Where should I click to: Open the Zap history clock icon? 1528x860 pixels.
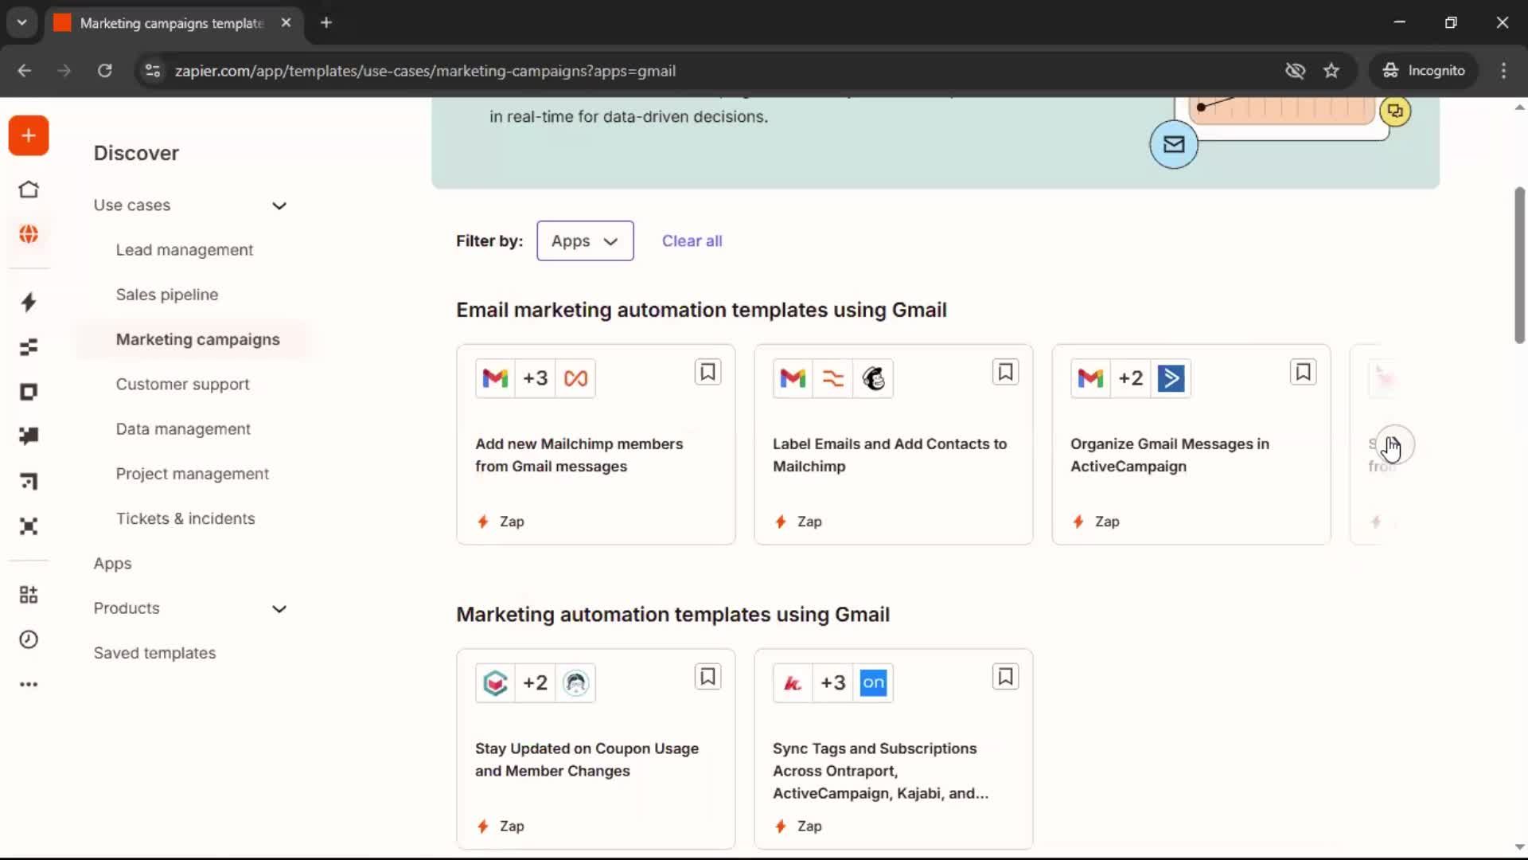pyautogui.click(x=29, y=639)
